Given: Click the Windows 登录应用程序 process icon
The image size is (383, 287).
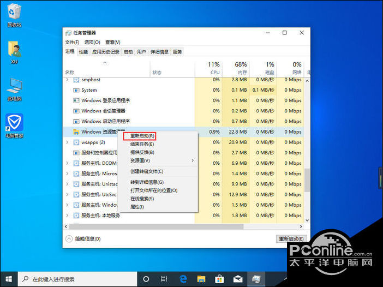Looking at the screenshot, I should pyautogui.click(x=76, y=100).
